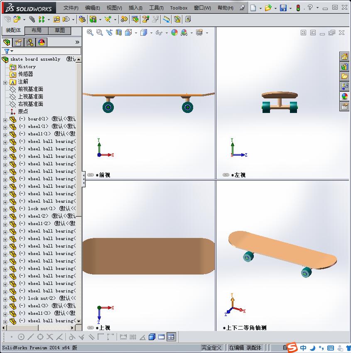Open the 文件(F) menu
Viewport: 351px width, 353px height.
71,8
